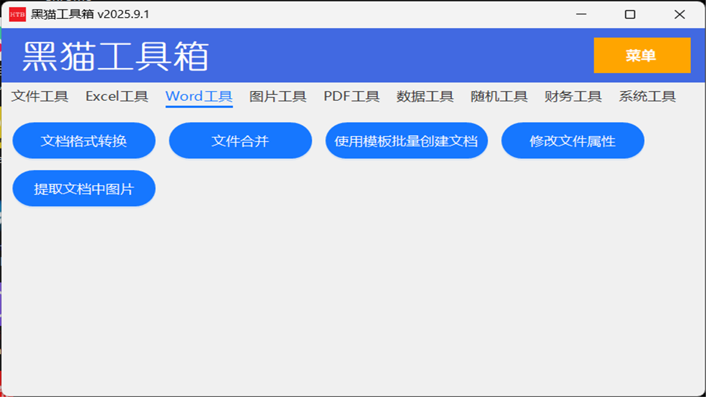Switch to the 数据工具 tab
The height and width of the screenshot is (397, 706).
pyautogui.click(x=425, y=96)
